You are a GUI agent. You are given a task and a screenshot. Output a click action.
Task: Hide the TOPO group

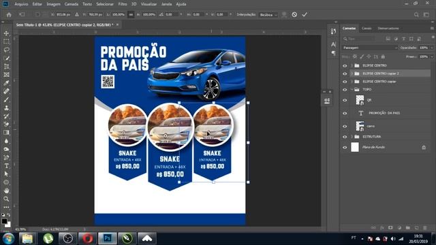click(345, 90)
